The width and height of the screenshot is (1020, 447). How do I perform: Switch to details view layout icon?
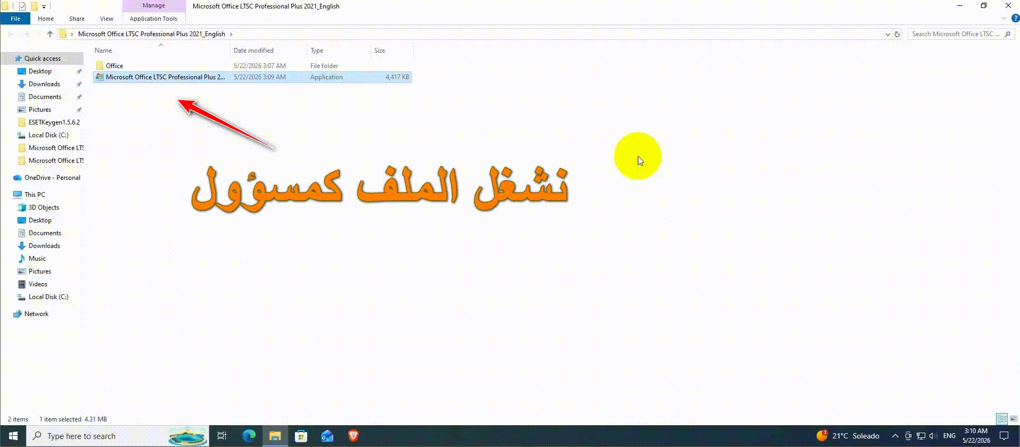(1002, 419)
